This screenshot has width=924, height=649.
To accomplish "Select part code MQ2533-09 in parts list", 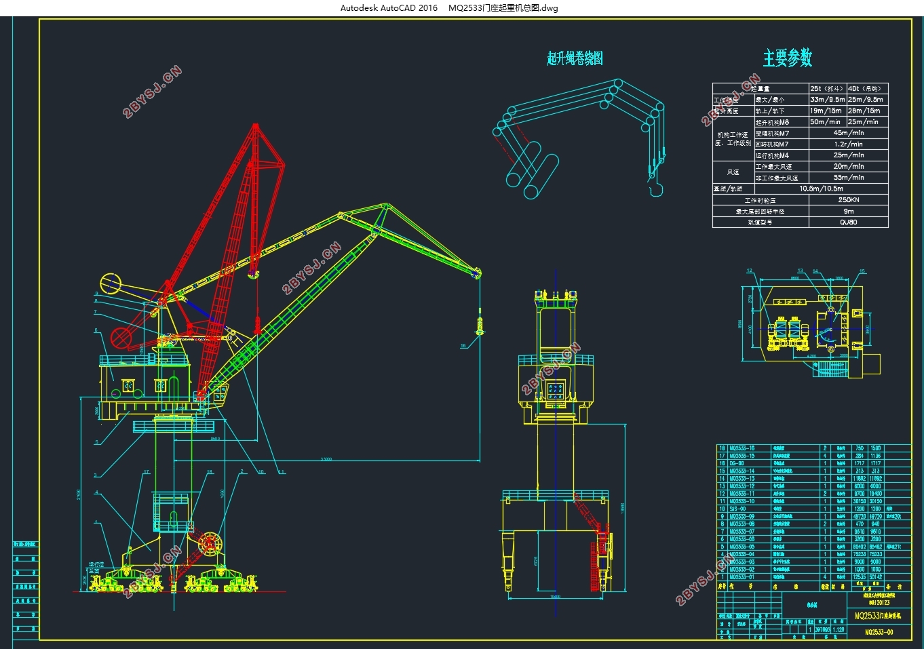I will point(742,517).
